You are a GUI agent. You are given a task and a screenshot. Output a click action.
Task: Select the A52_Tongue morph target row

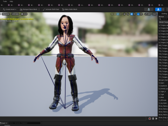(x=163, y=45)
